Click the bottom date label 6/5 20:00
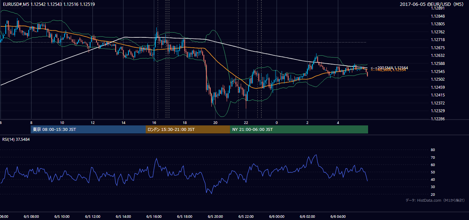This screenshot has height=220, width=469. (x=215, y=216)
